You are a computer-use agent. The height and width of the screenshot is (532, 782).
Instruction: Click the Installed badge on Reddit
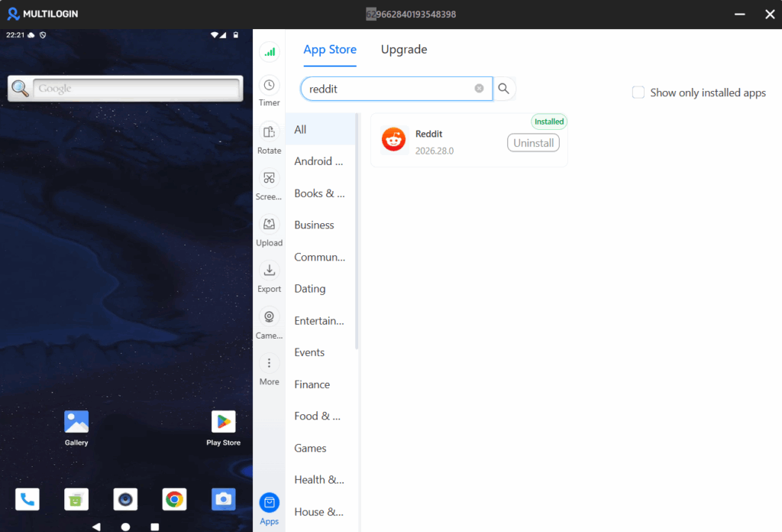point(548,122)
